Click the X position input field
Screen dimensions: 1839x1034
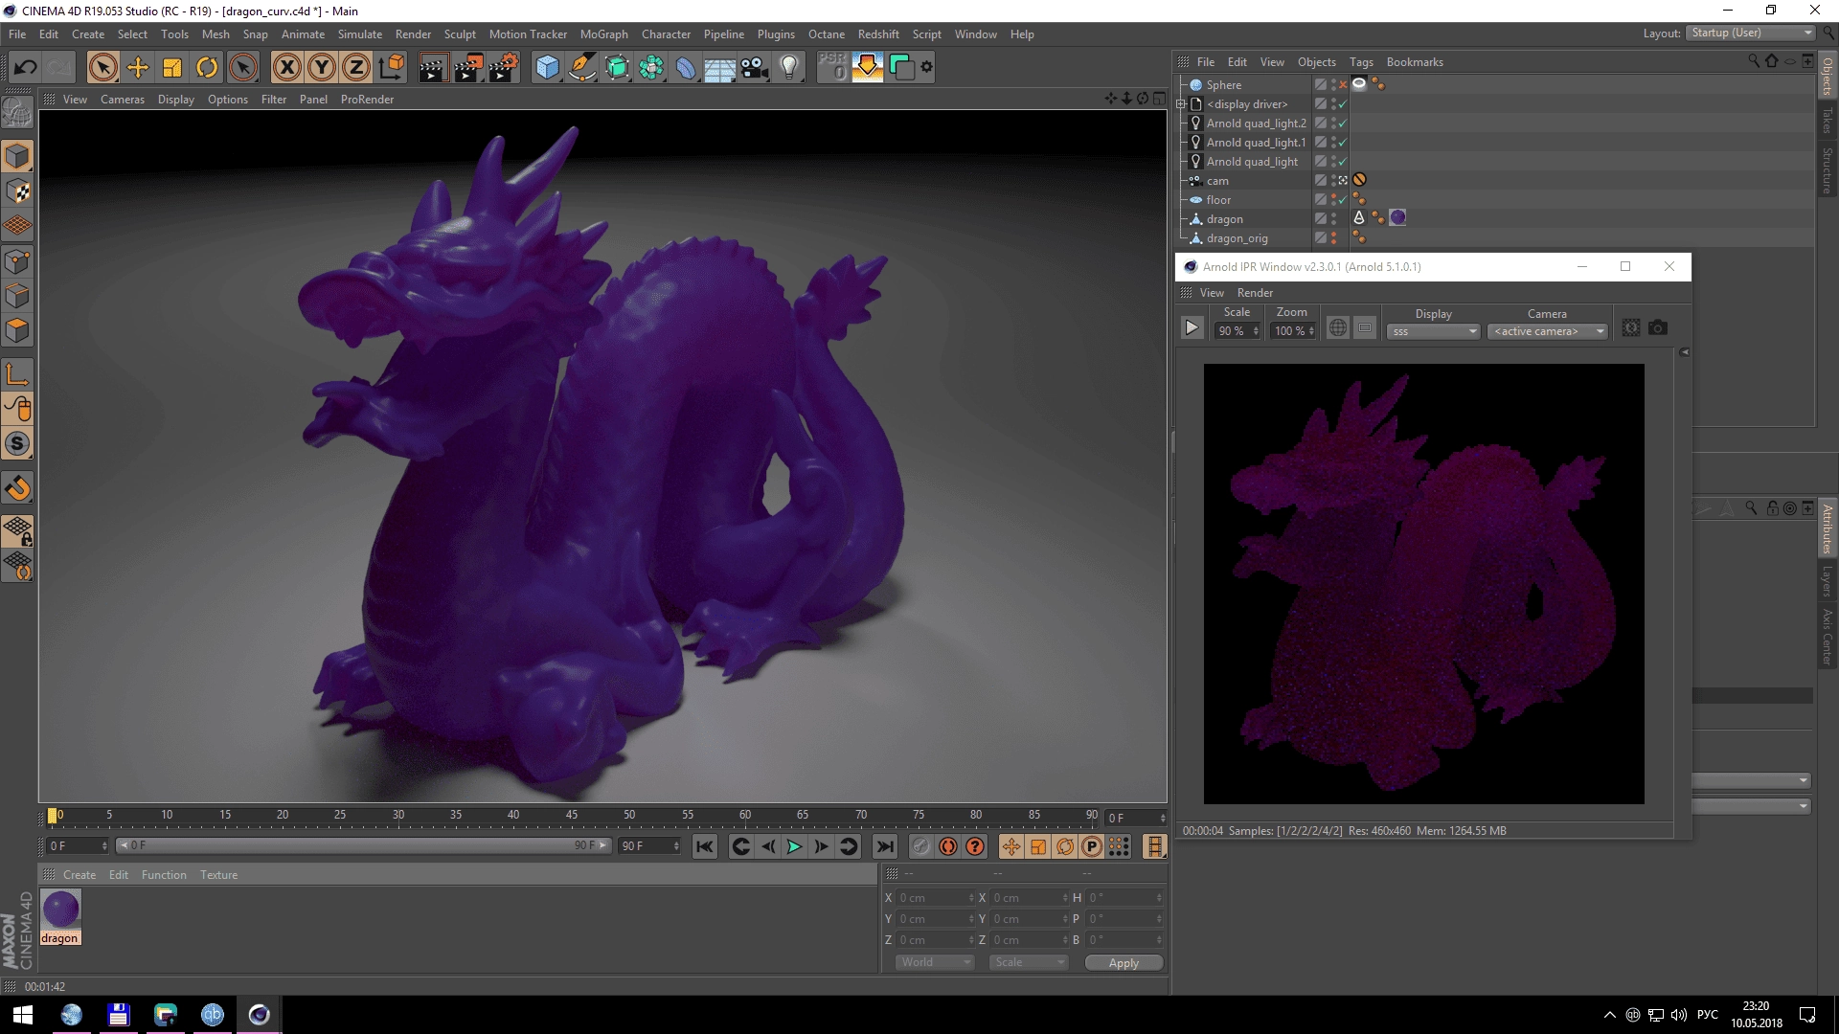click(934, 898)
